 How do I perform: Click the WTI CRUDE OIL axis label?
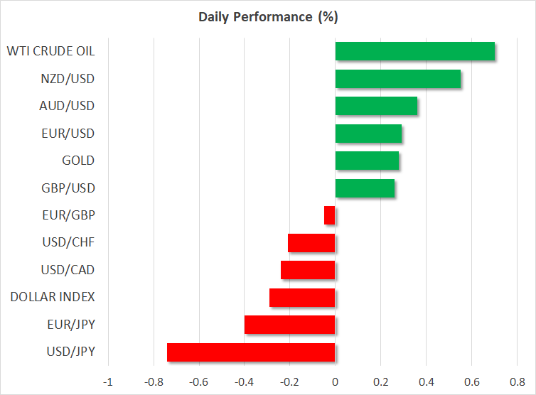click(50, 51)
